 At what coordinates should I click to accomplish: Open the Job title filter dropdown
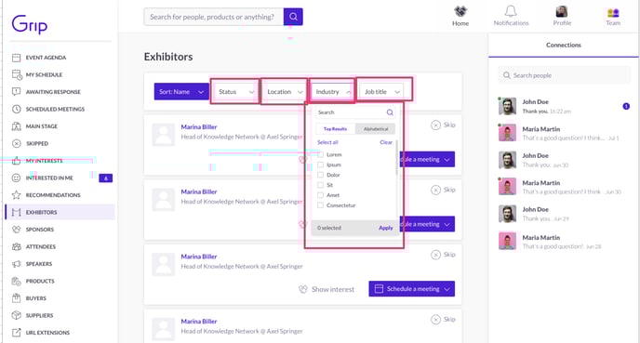[381, 92]
